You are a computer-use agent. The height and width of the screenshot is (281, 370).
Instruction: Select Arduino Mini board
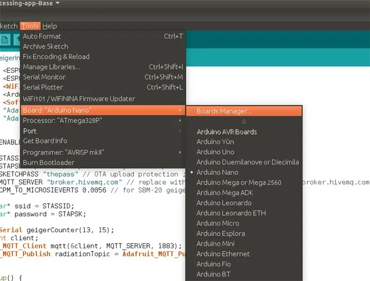pos(244,244)
